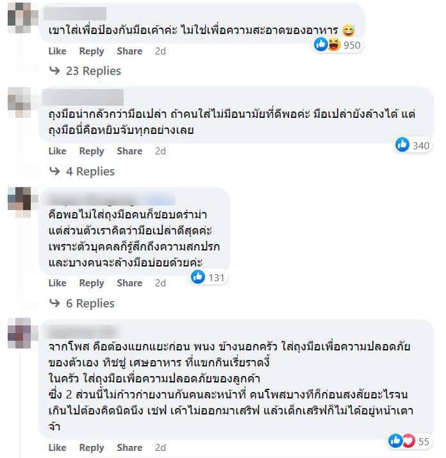Expand the 6 Replies thread
Image resolution: width=446 pixels, height=458 pixels.
tap(83, 303)
